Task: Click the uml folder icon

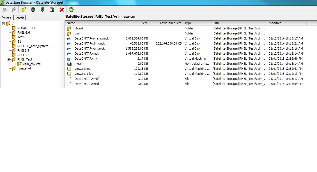Action: (x=69, y=33)
